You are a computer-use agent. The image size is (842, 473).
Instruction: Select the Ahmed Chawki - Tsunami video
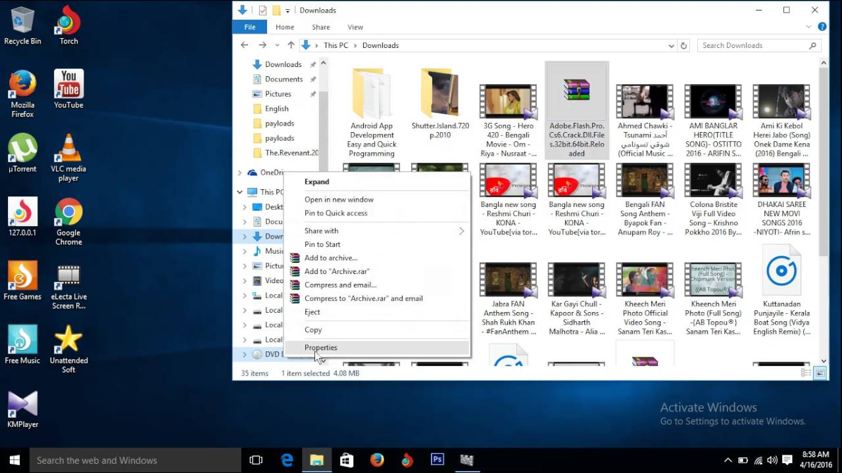click(x=645, y=121)
